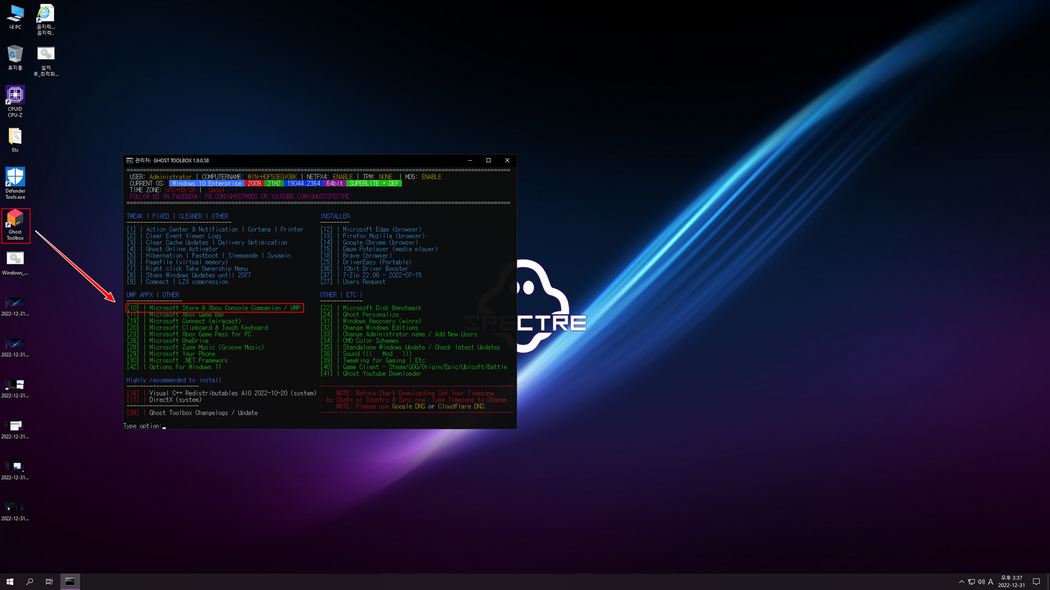This screenshot has width=1050, height=590.
Task: Select the 설치 후_최적화 desktop file
Action: point(45,61)
